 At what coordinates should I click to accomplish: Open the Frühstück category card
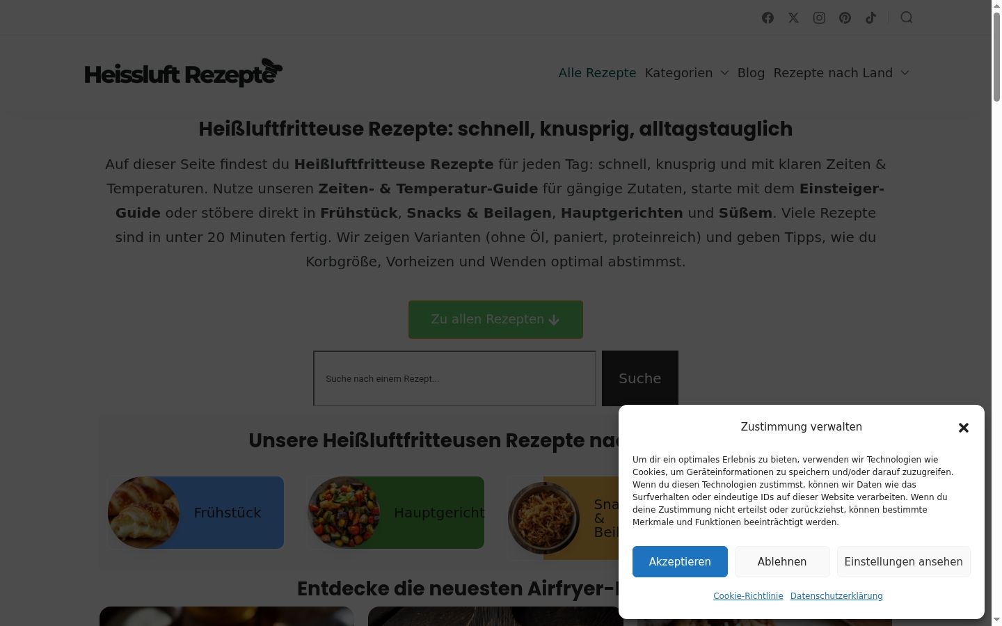click(x=196, y=513)
